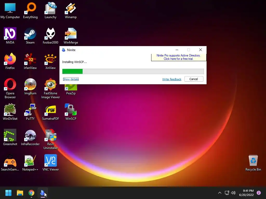Click the Ninite Pro free trial banner
This screenshot has height=199, width=266.
179,57
